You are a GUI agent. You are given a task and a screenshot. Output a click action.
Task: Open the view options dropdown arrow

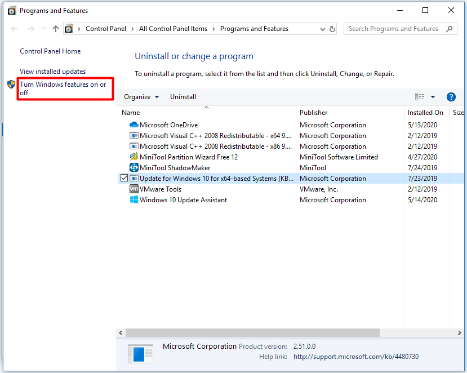tap(433, 97)
